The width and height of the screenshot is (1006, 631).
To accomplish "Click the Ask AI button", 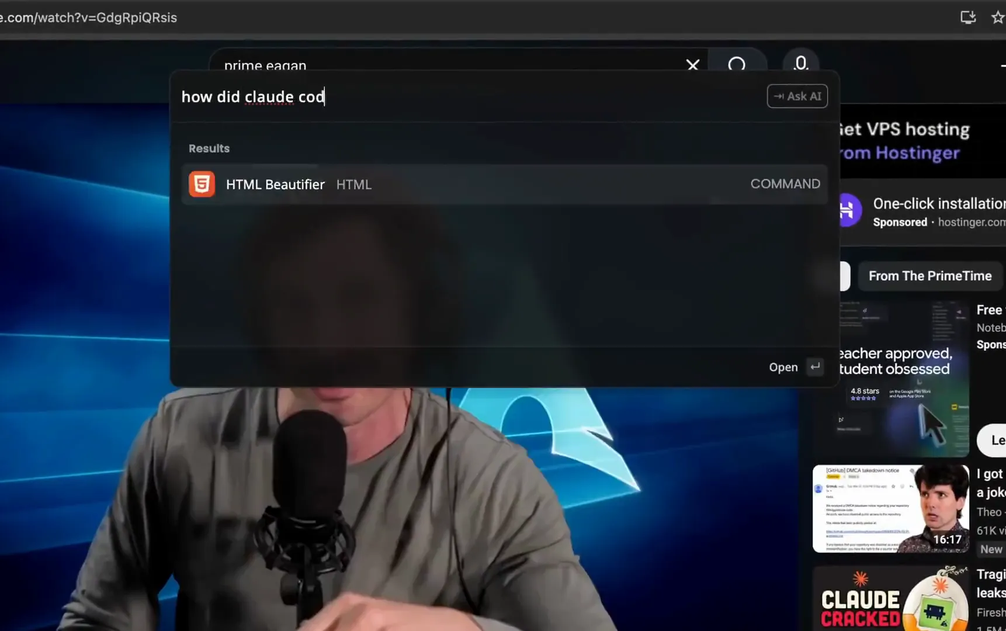I will click(797, 96).
